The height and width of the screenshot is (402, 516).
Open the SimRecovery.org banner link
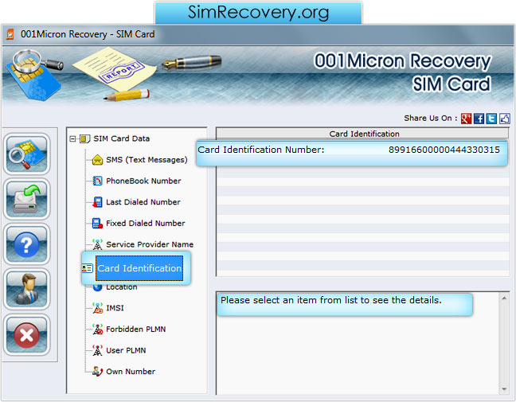tap(258, 13)
